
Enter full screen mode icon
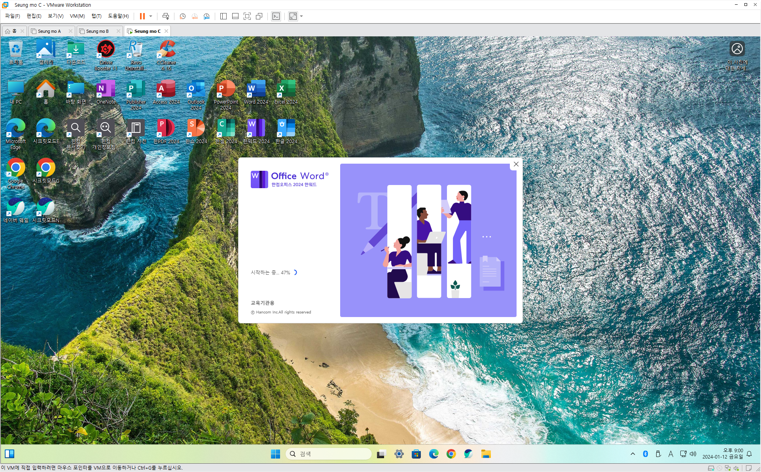(x=247, y=16)
